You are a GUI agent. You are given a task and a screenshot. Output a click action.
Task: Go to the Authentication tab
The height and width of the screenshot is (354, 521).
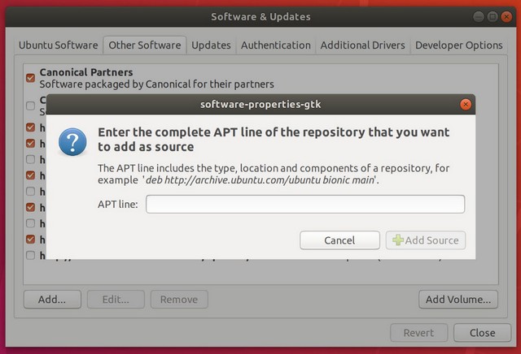pyautogui.click(x=276, y=45)
